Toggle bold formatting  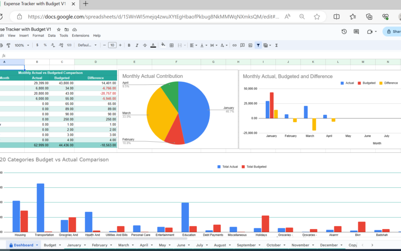point(129,45)
